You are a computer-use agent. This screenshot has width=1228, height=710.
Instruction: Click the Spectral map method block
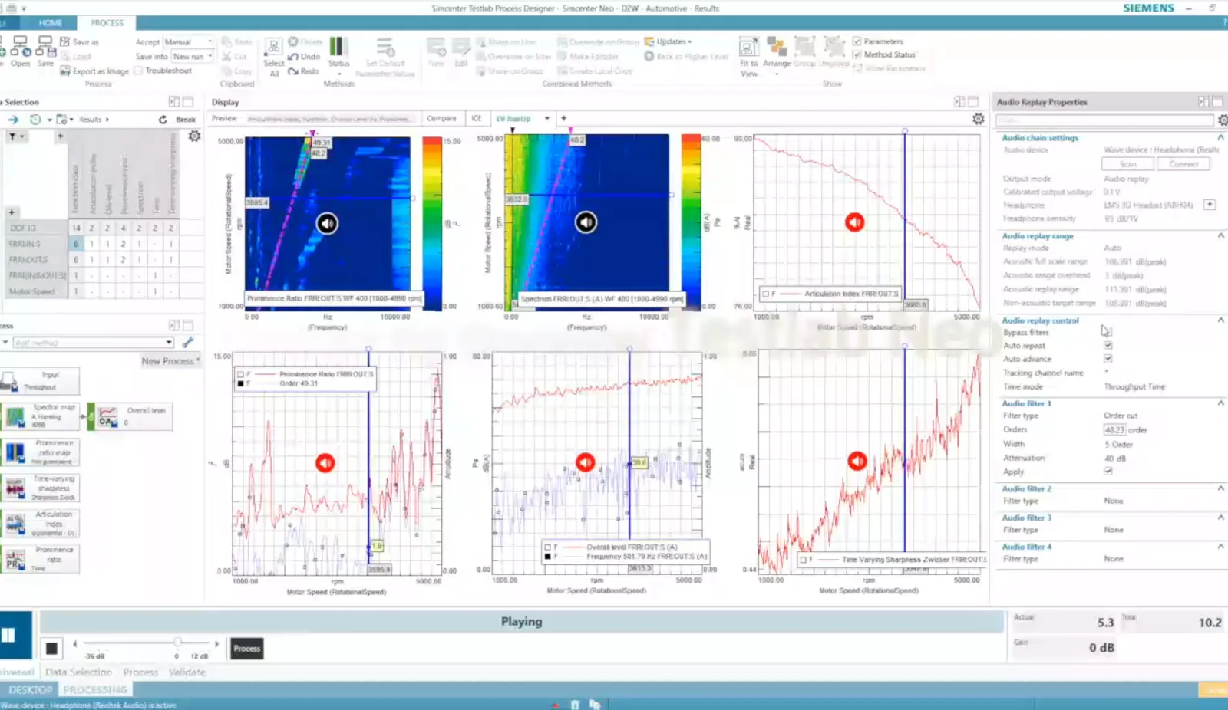41,416
